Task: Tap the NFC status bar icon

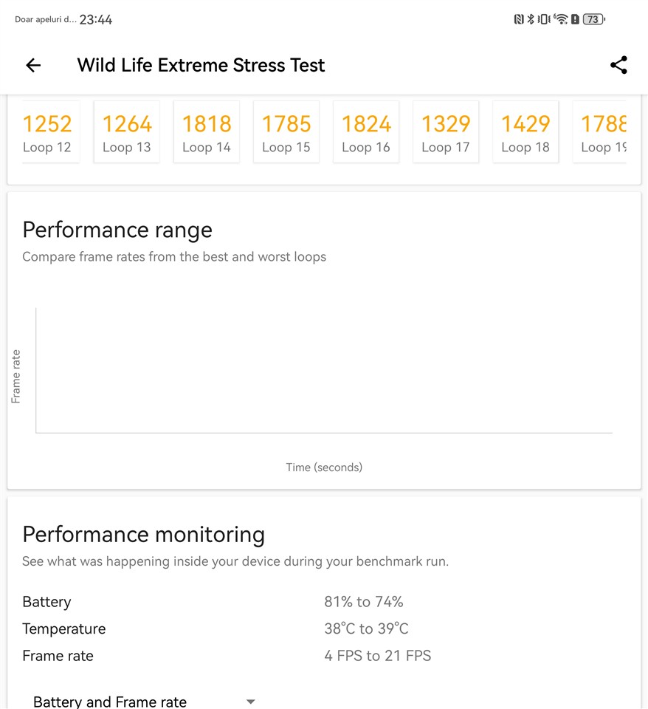Action: [519, 20]
